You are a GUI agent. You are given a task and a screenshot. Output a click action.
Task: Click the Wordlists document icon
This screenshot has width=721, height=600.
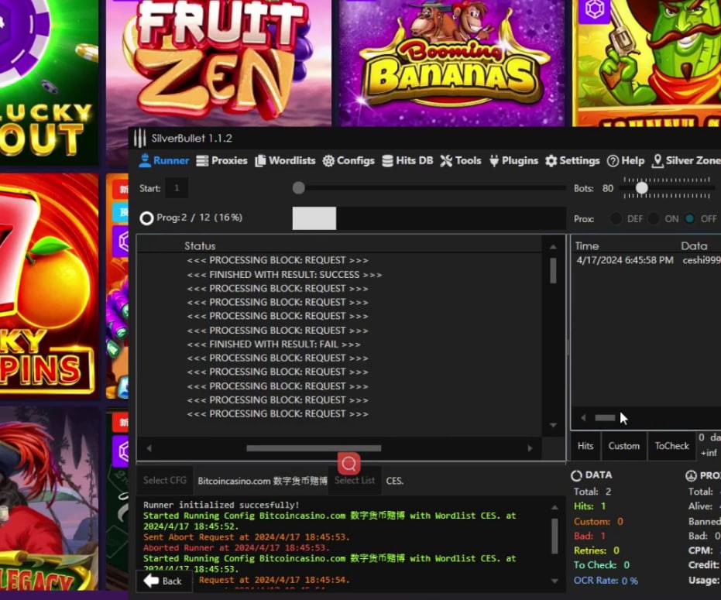(260, 160)
